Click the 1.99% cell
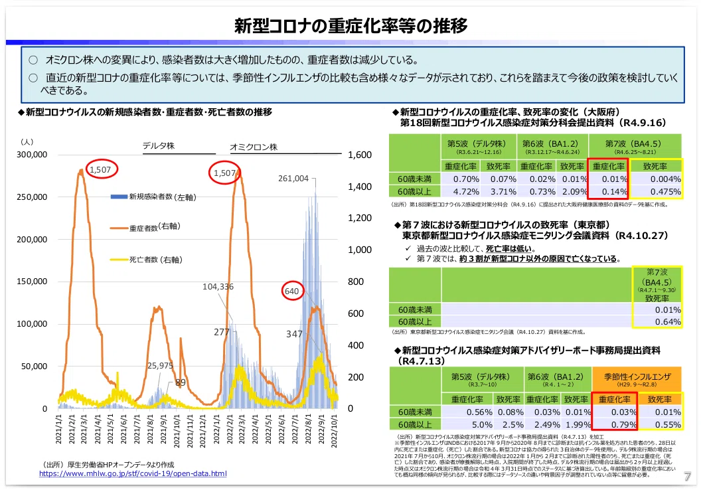The height and width of the screenshot is (492, 707). tap(576, 425)
